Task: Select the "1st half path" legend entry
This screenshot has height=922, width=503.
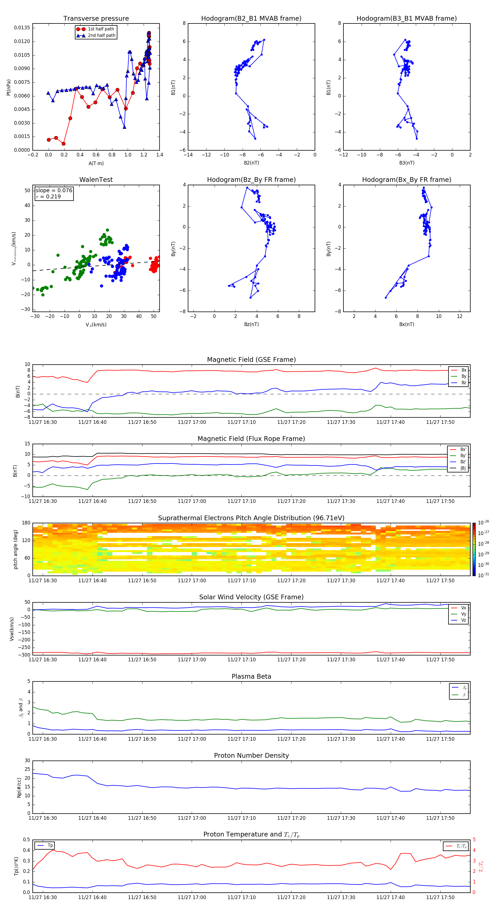Action: (96, 29)
